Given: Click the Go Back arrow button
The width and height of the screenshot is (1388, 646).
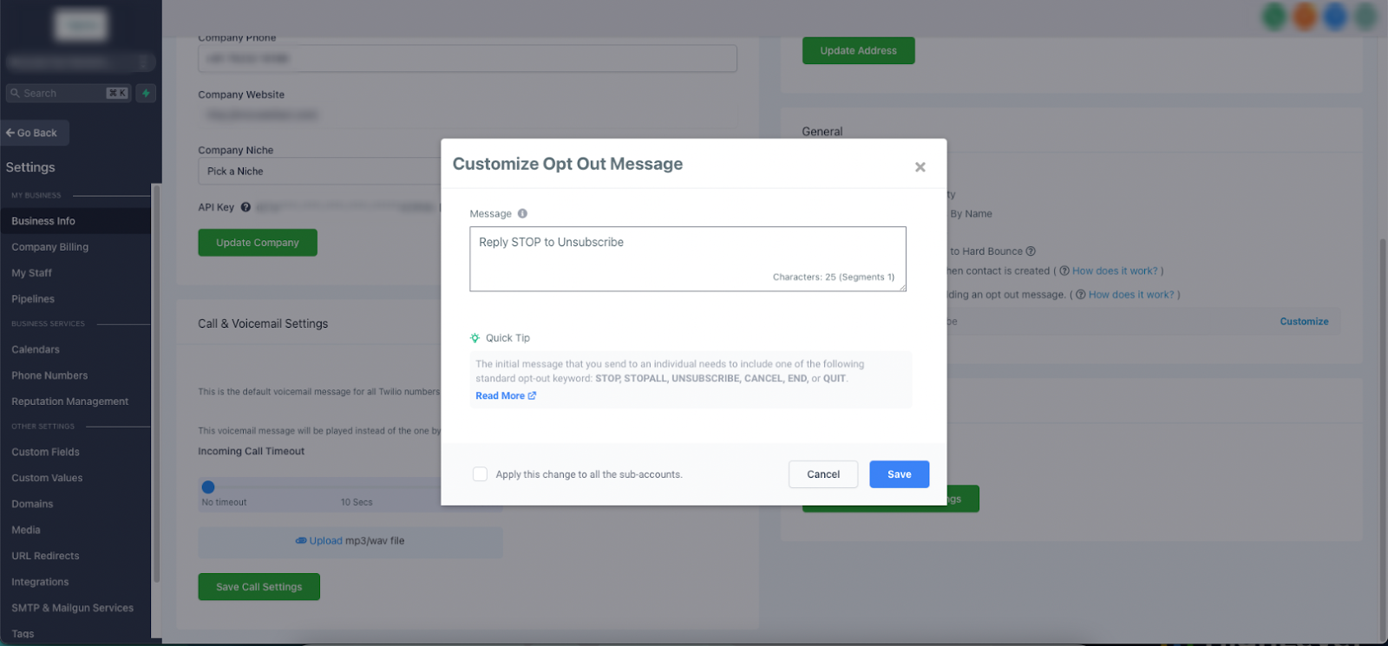Looking at the screenshot, I should pyautogui.click(x=34, y=133).
